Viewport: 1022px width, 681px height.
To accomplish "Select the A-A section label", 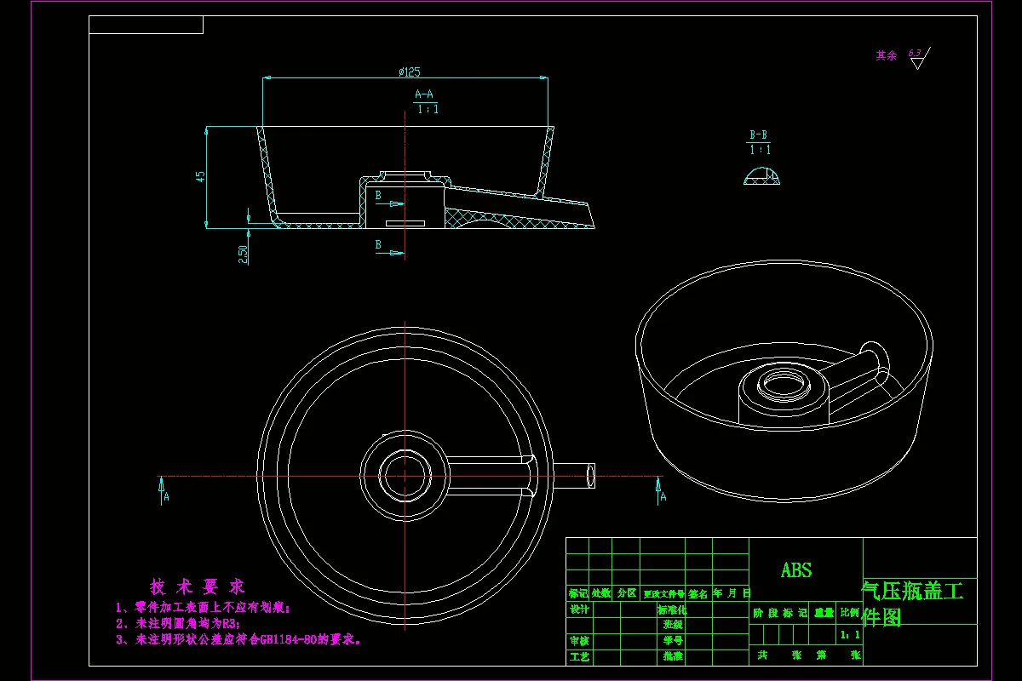I will click(x=424, y=94).
